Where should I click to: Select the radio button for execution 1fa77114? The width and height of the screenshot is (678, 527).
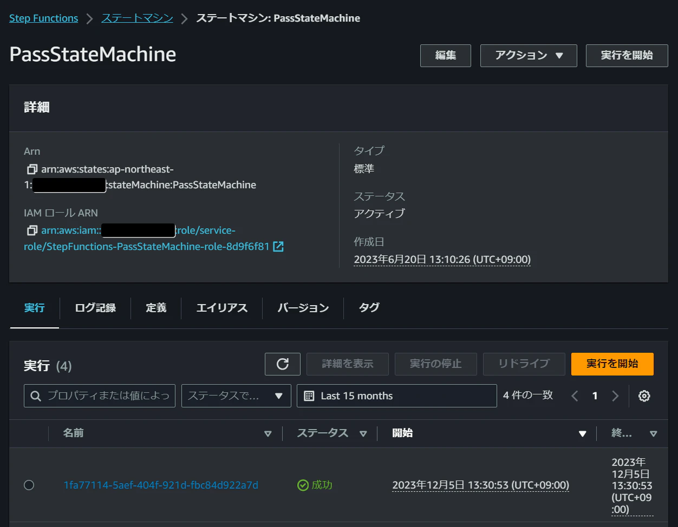tap(29, 485)
